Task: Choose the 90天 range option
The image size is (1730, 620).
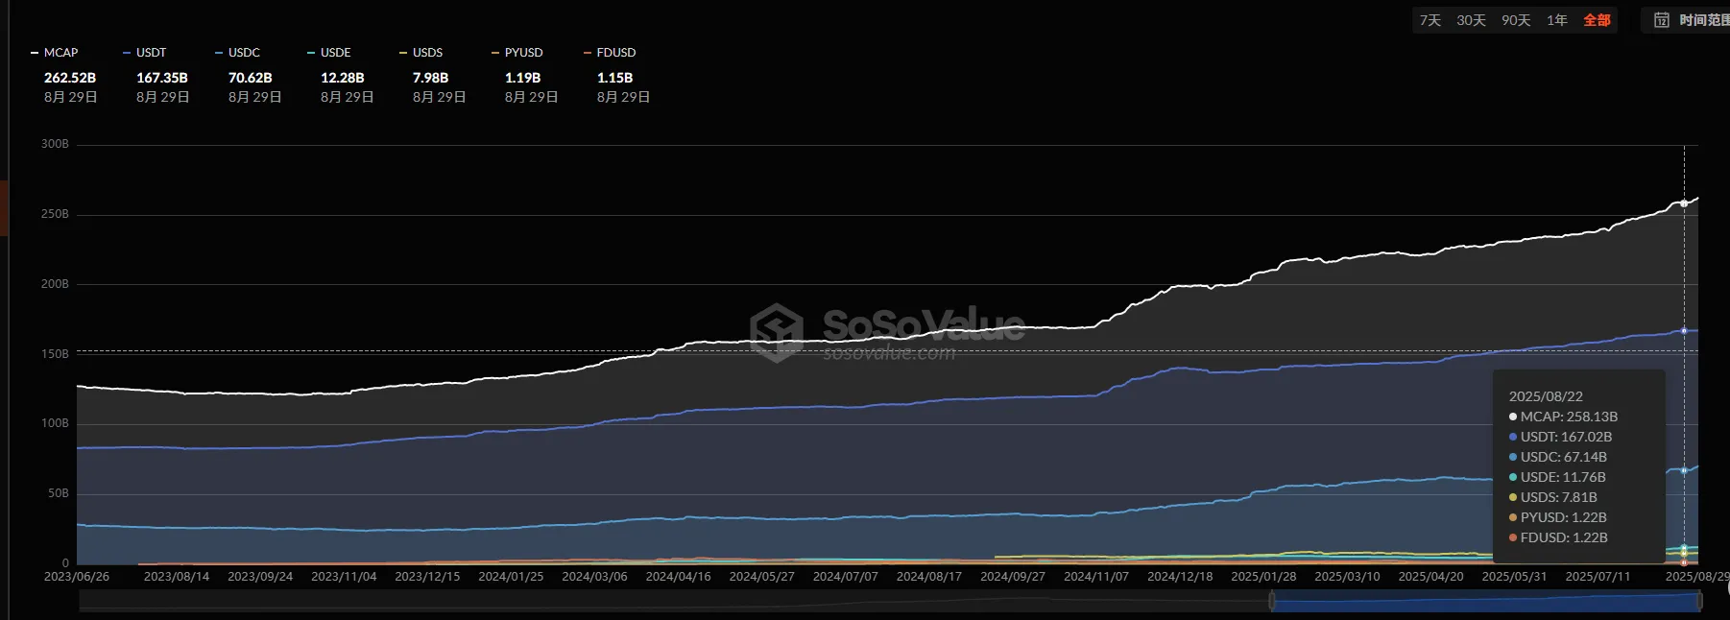Action: coord(1516,20)
